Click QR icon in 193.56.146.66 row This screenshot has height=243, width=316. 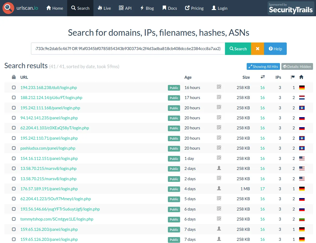(x=219, y=208)
